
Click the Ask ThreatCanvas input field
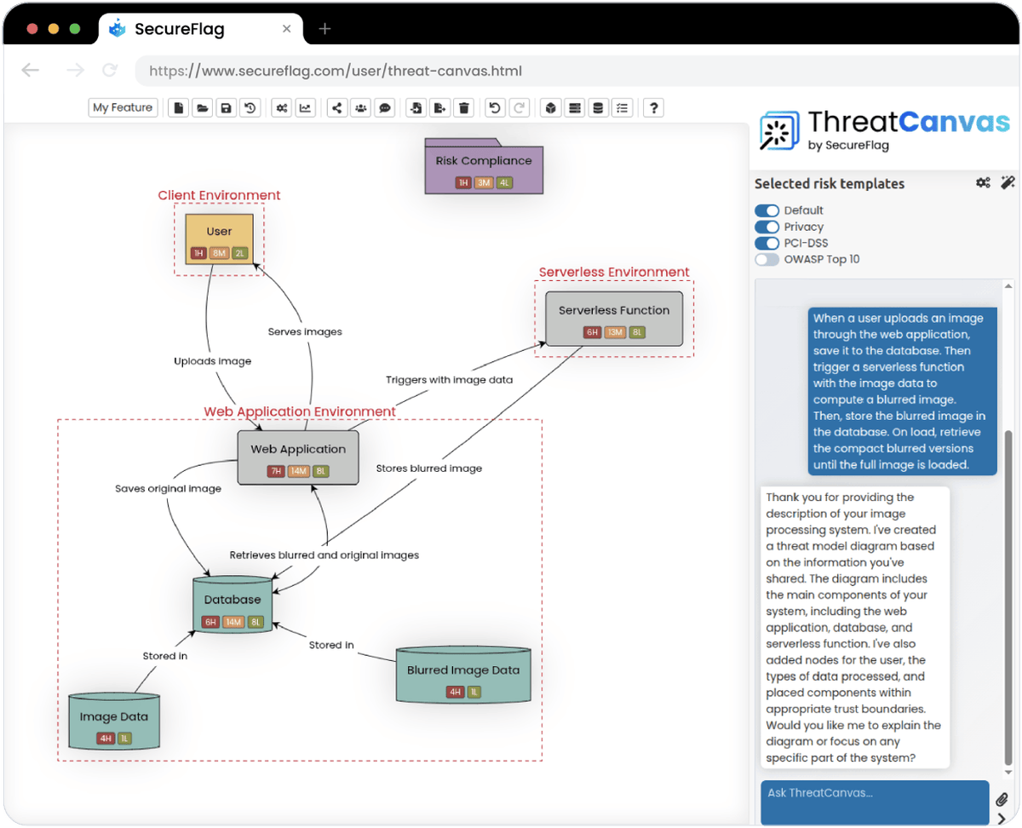(875, 802)
